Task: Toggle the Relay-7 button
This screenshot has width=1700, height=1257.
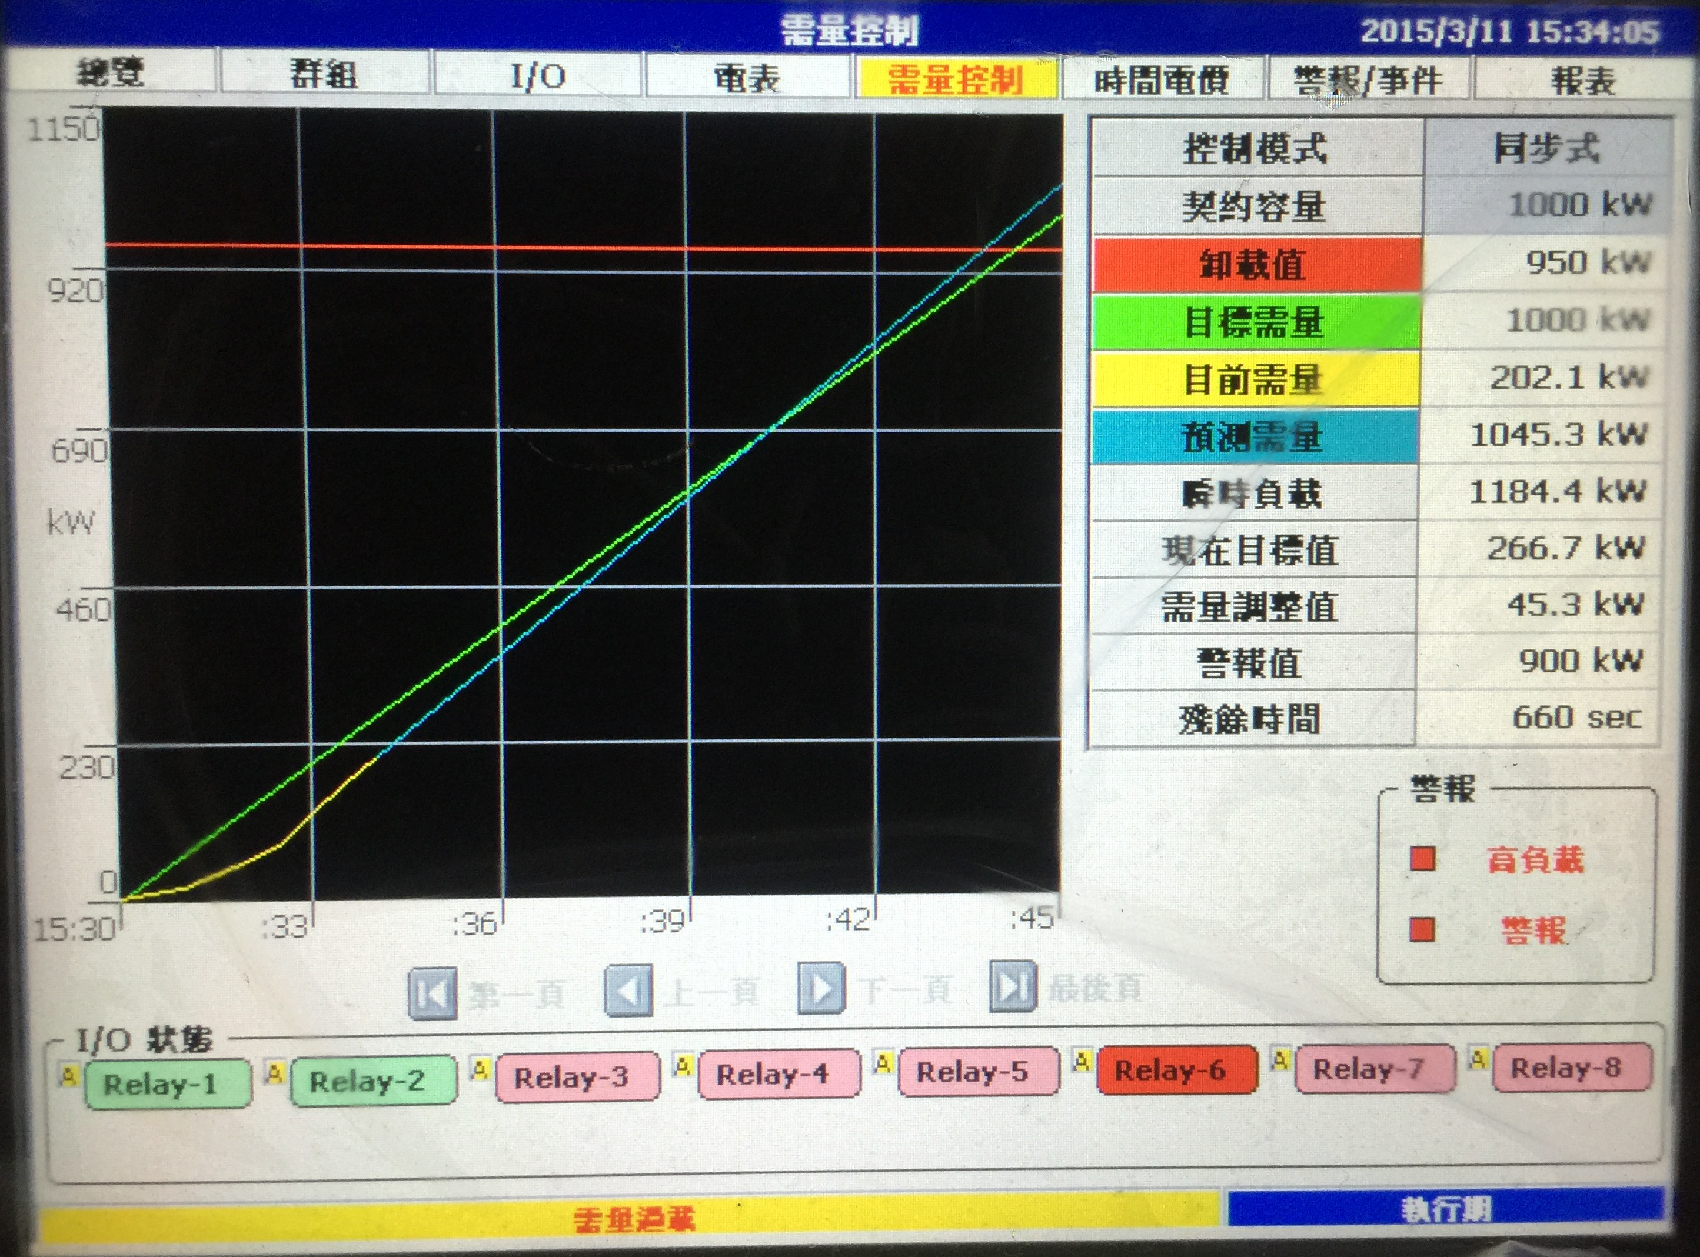Action: tap(1375, 1068)
